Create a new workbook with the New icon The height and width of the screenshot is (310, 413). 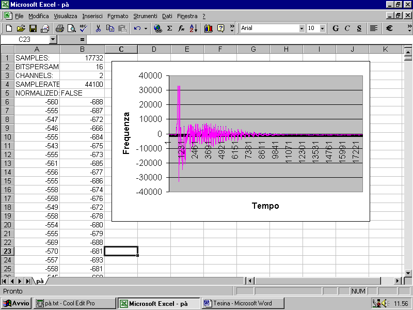click(x=9, y=28)
